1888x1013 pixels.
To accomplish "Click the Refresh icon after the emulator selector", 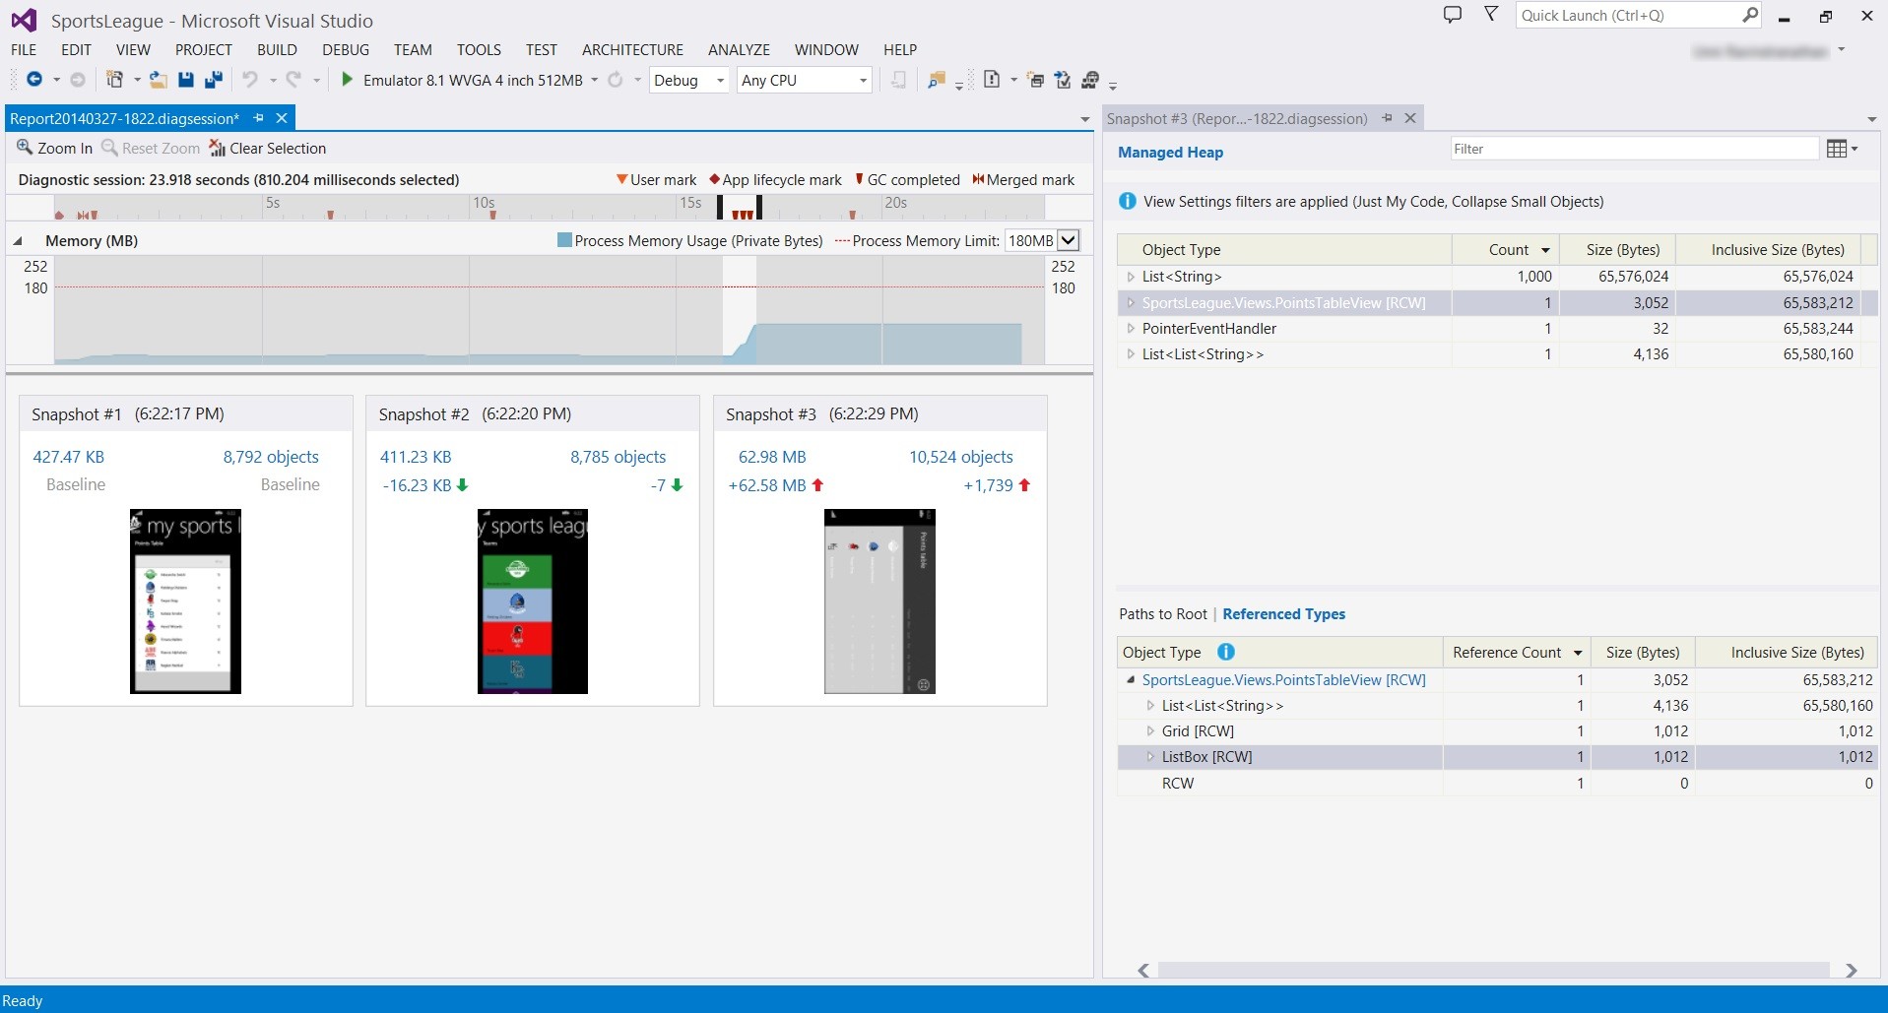I will tap(616, 80).
